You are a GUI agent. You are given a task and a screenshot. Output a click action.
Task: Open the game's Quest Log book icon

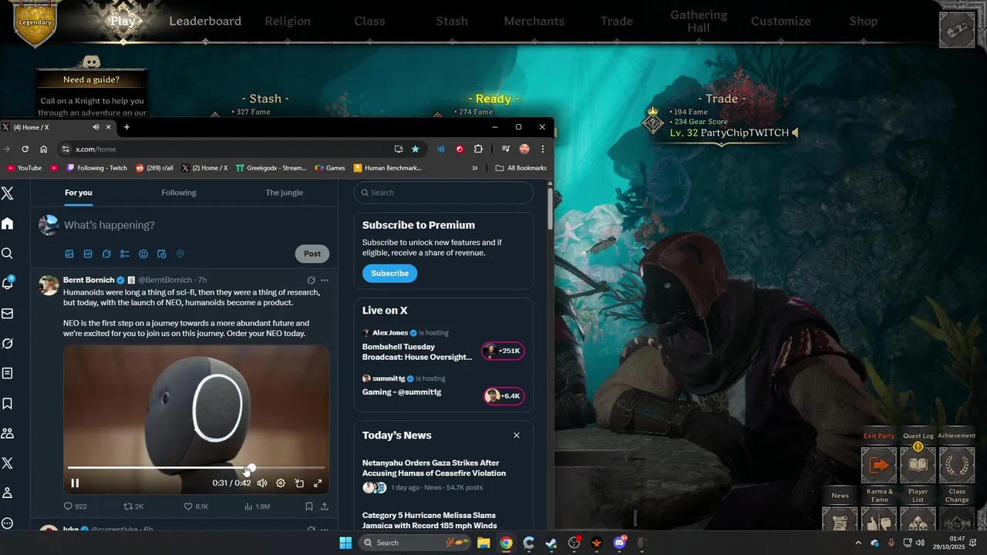pyautogui.click(x=918, y=464)
